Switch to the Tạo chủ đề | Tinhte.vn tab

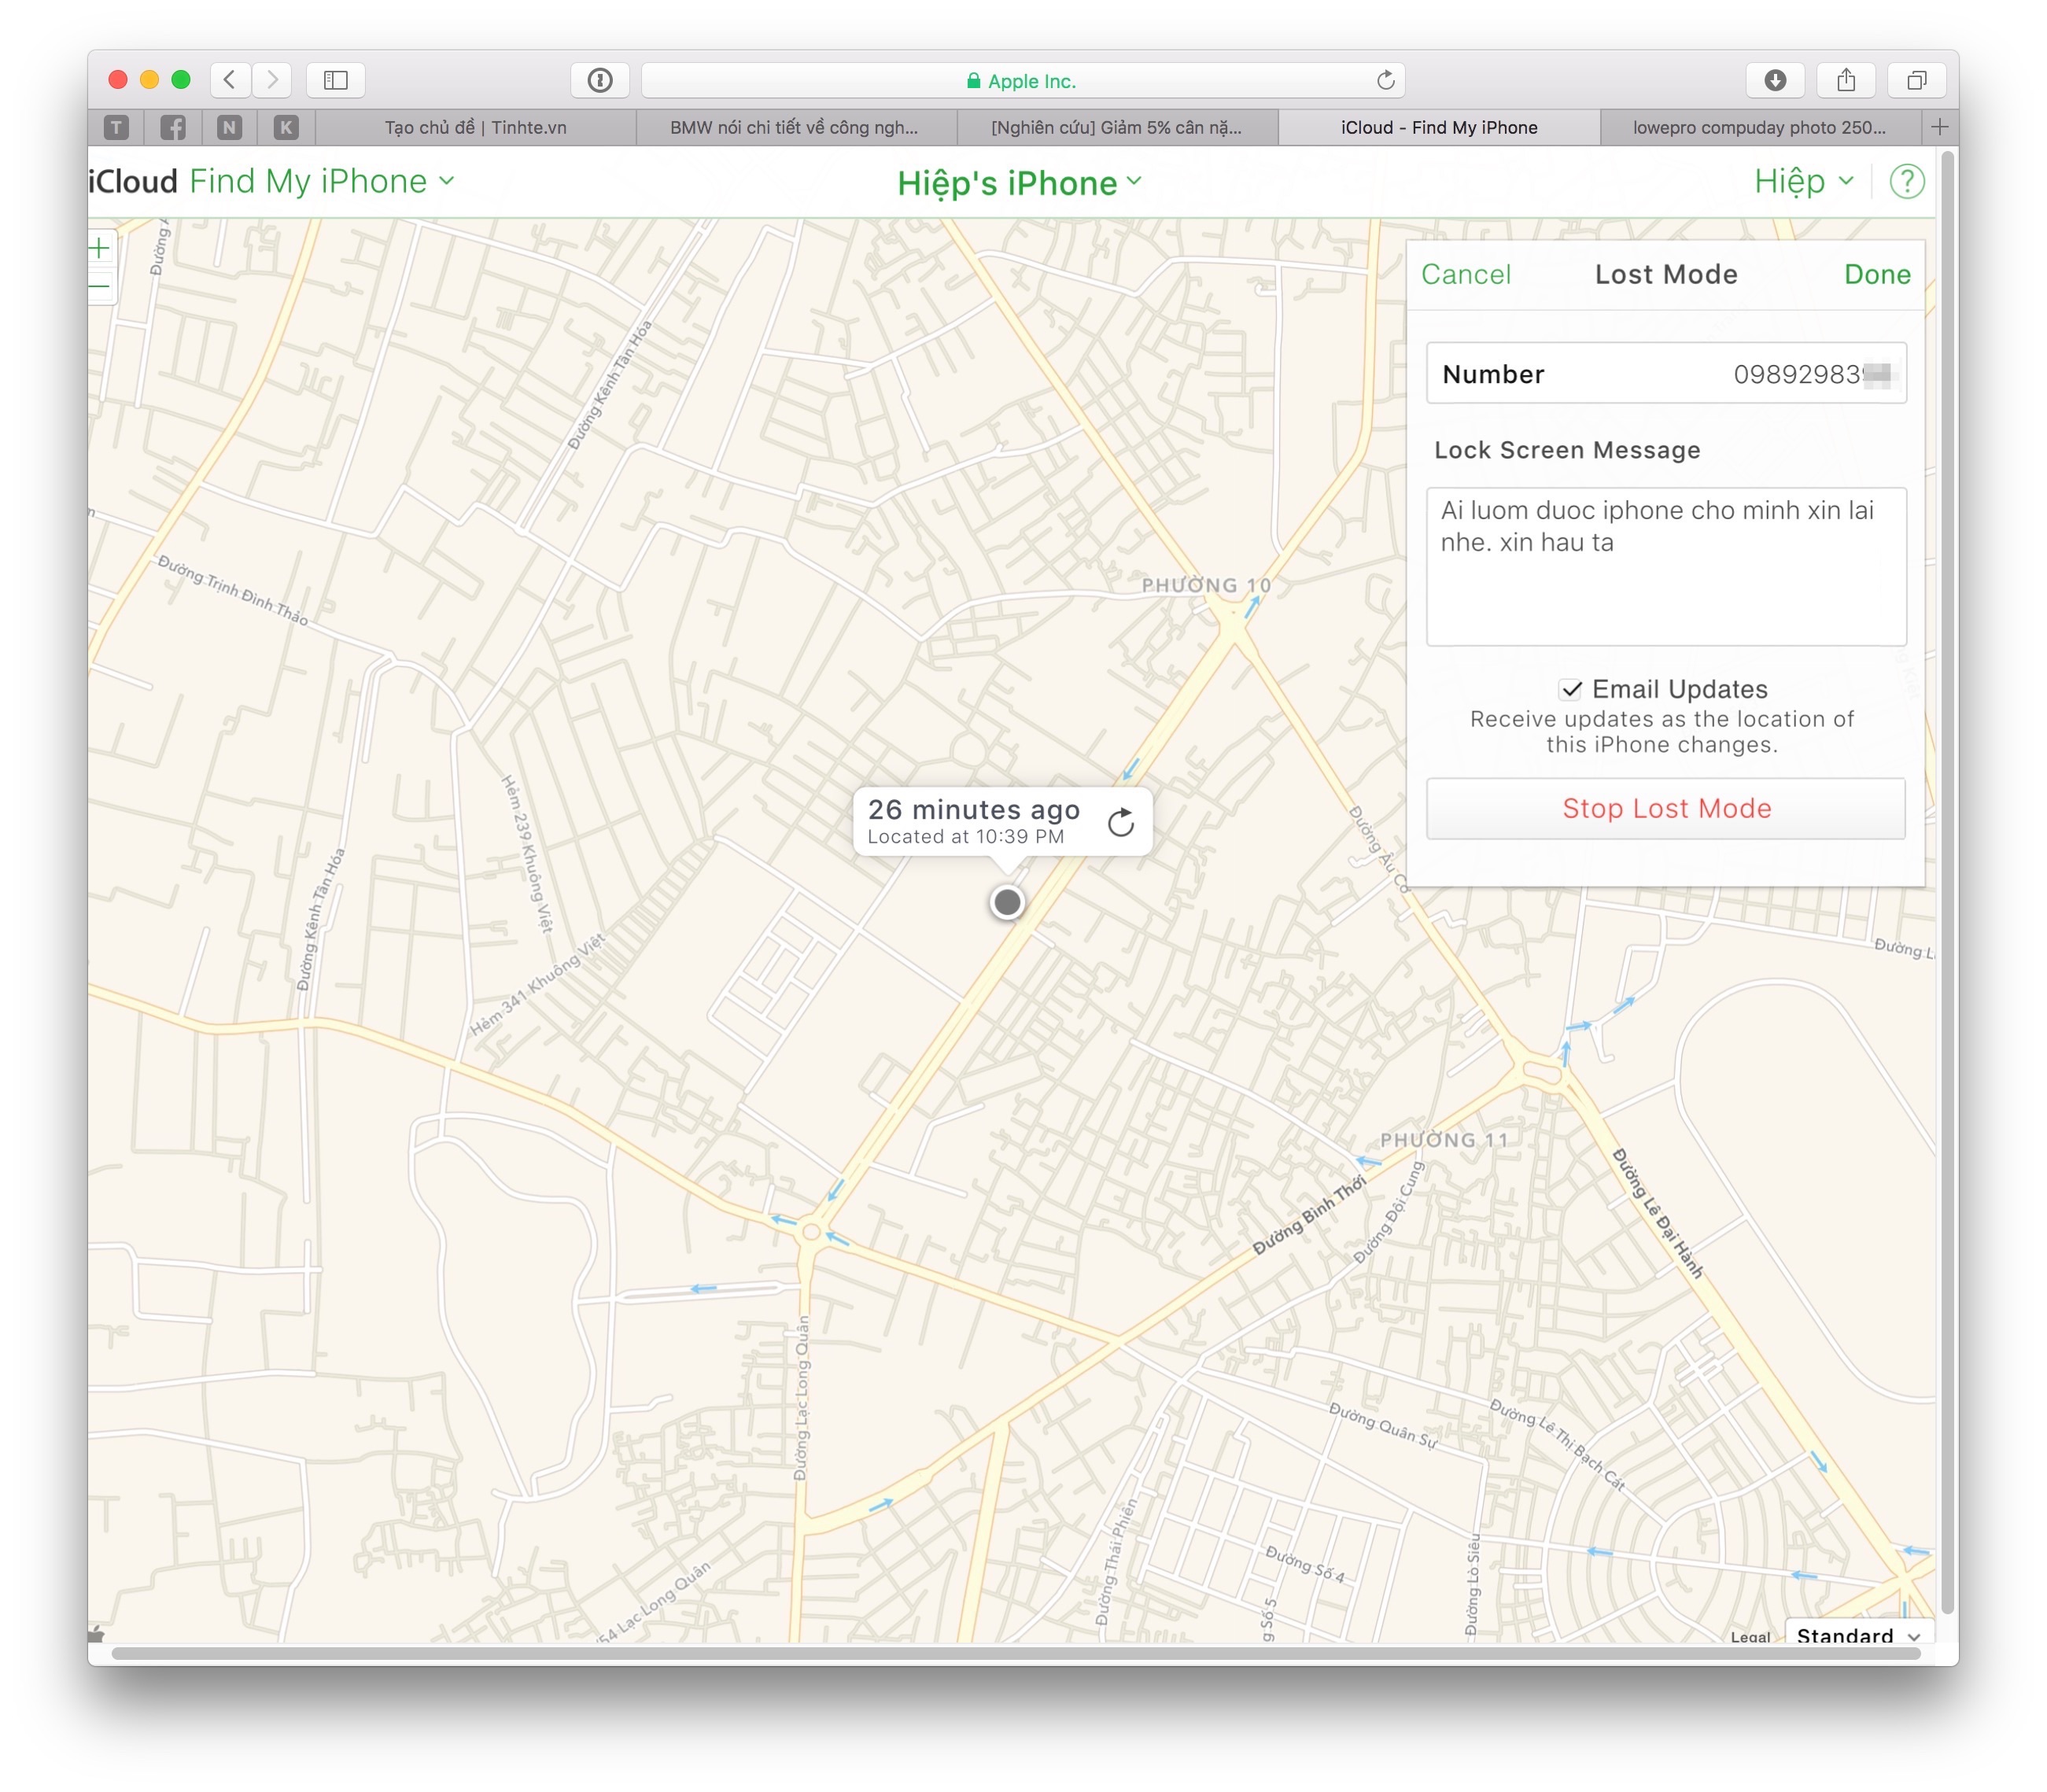476,127
